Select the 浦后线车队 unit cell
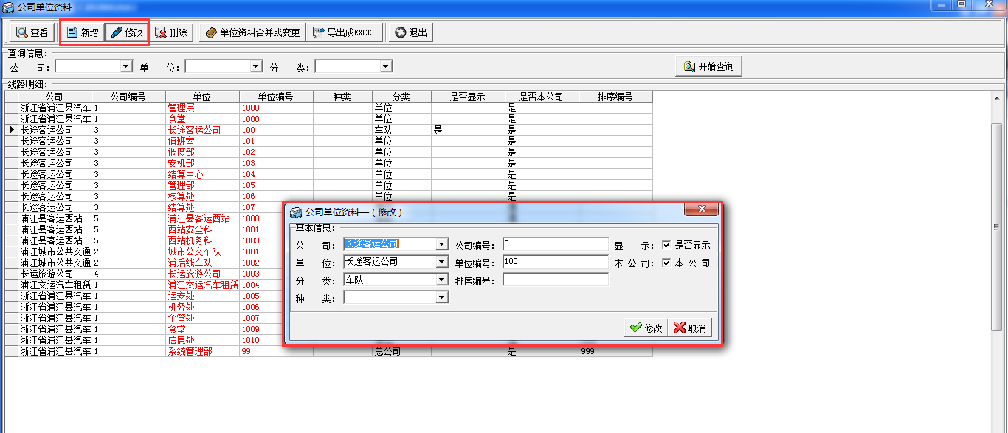Viewport: 1008px width, 433px height. click(202, 263)
